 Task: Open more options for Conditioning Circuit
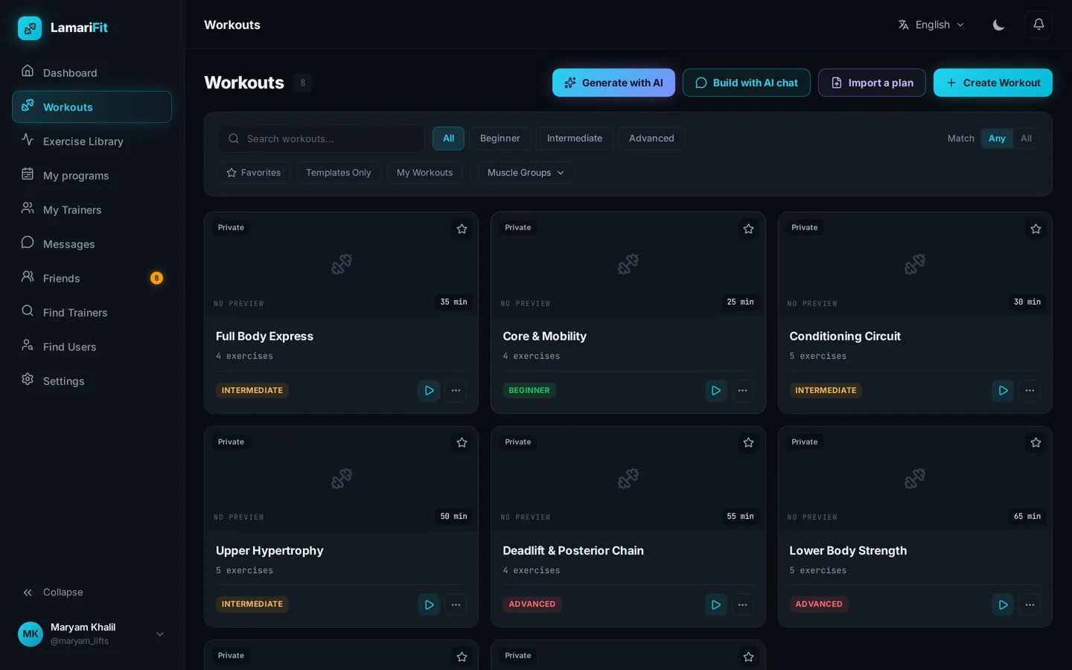1030,390
